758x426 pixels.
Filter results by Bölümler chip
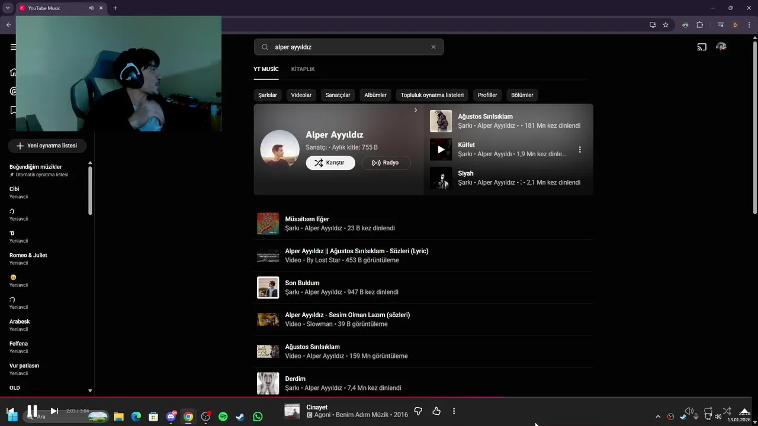522,95
